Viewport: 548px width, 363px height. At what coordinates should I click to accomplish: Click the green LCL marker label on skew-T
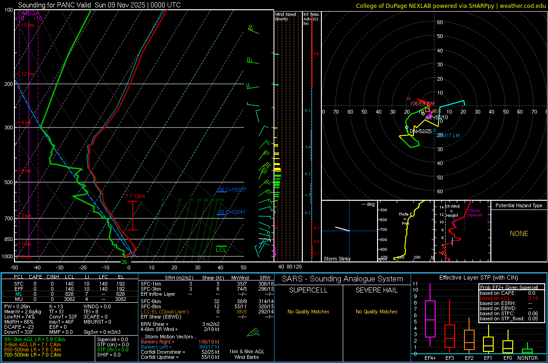[x=221, y=249]
